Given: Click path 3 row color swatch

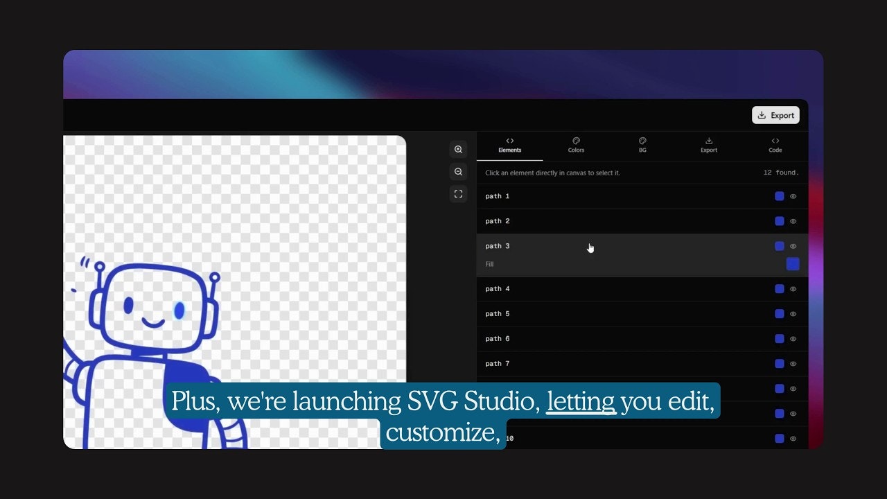Looking at the screenshot, I should click(780, 246).
